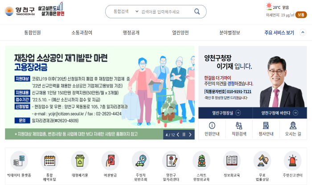This screenshot has height=185, width=312.
Task: Open 통합 예약포털 calendar icon
Action: coord(49,160)
